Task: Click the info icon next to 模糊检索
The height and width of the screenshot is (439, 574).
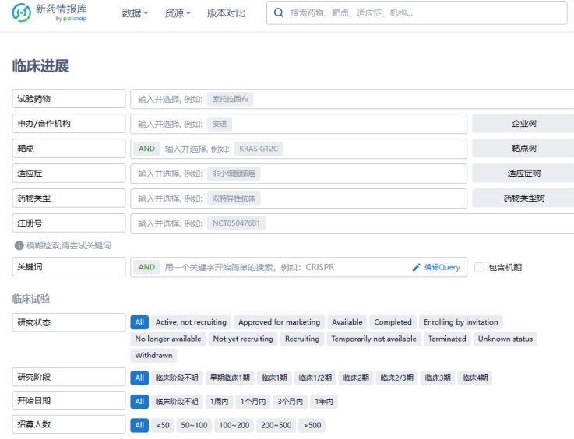Action: [x=19, y=245]
